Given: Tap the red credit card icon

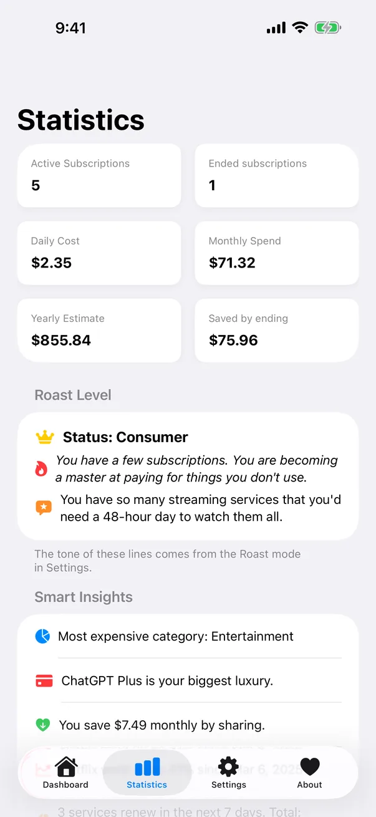Looking at the screenshot, I should click(44, 681).
